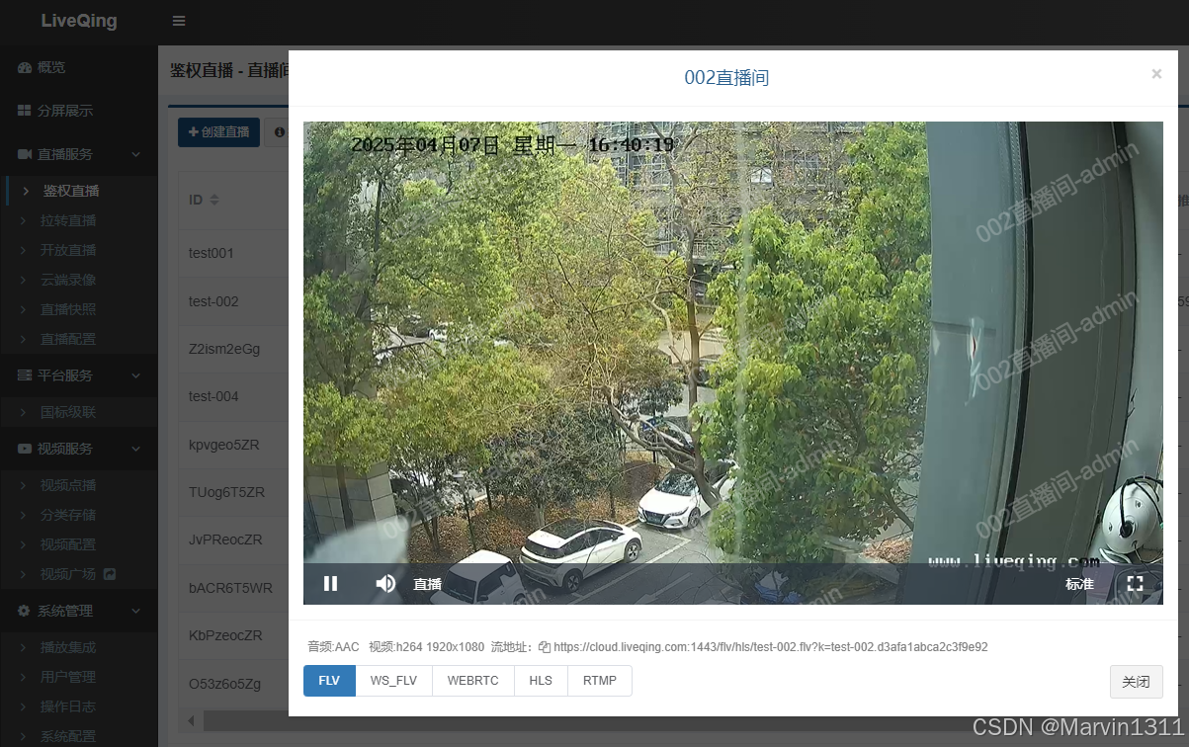The height and width of the screenshot is (747, 1189).
Task: Click the 关闭 button
Action: click(x=1136, y=682)
